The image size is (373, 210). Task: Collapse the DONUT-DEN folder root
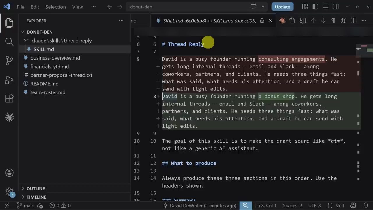[x=23, y=32]
